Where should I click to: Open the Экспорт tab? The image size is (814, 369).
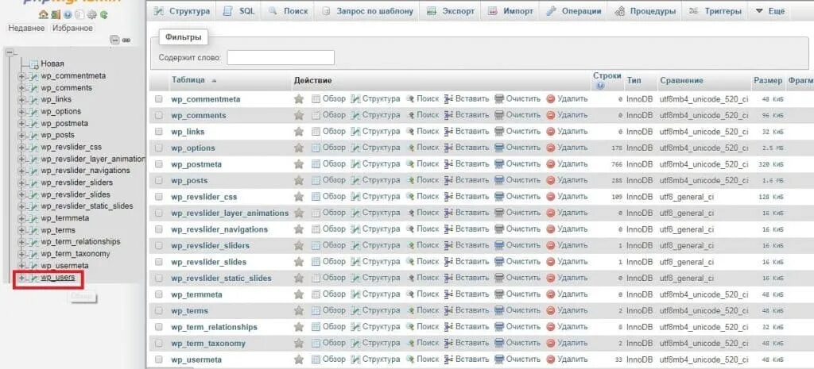tap(450, 11)
